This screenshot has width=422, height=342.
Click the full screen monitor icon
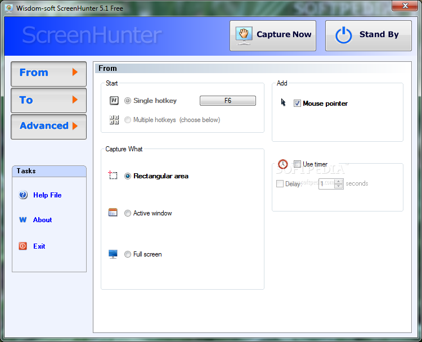pos(113,254)
